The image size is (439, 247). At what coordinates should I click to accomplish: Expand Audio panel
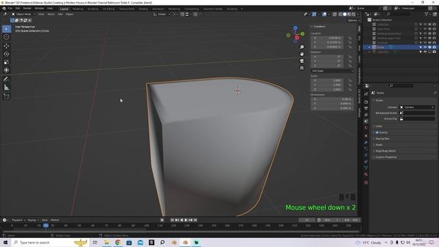(379, 145)
